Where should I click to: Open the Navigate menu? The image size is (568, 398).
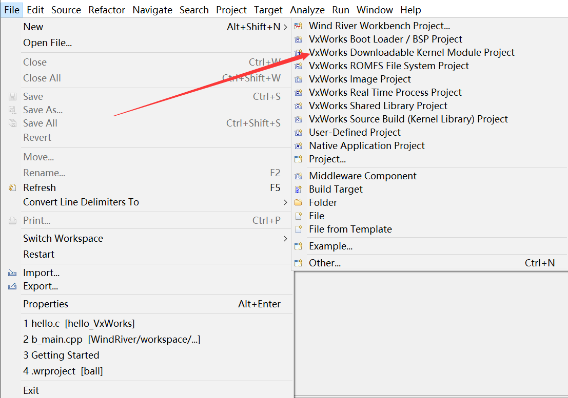click(x=152, y=10)
